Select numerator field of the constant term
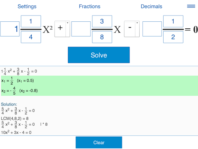 [x=173, y=21]
